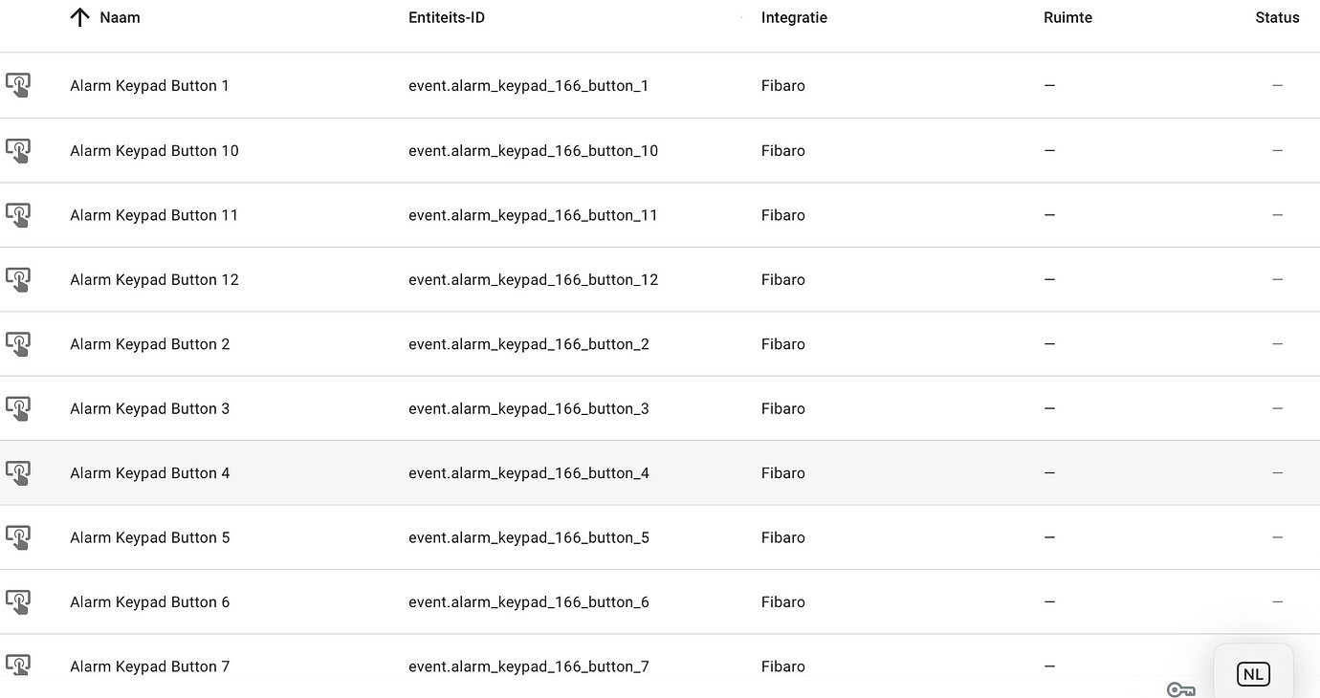The height and width of the screenshot is (698, 1320).
Task: Click the event icon for Alarm Keypad Button 1
Action: 18,85
